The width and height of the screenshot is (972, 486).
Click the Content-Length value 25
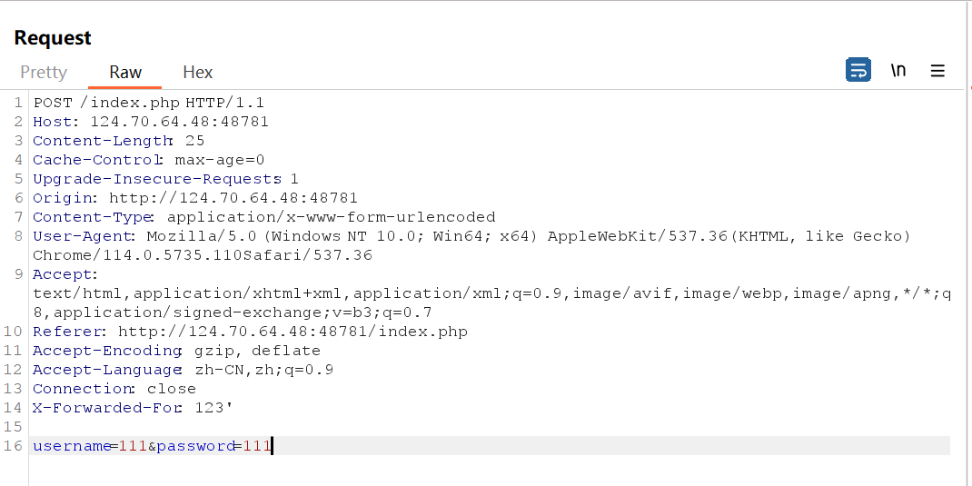(x=194, y=141)
